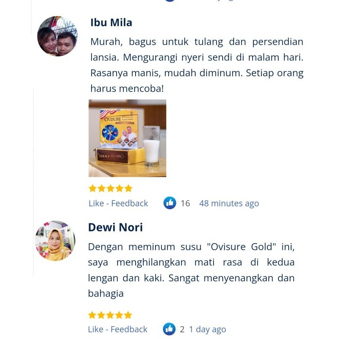Click the '48 minutes ago' timestamp
339x339 pixels.
[x=229, y=203]
